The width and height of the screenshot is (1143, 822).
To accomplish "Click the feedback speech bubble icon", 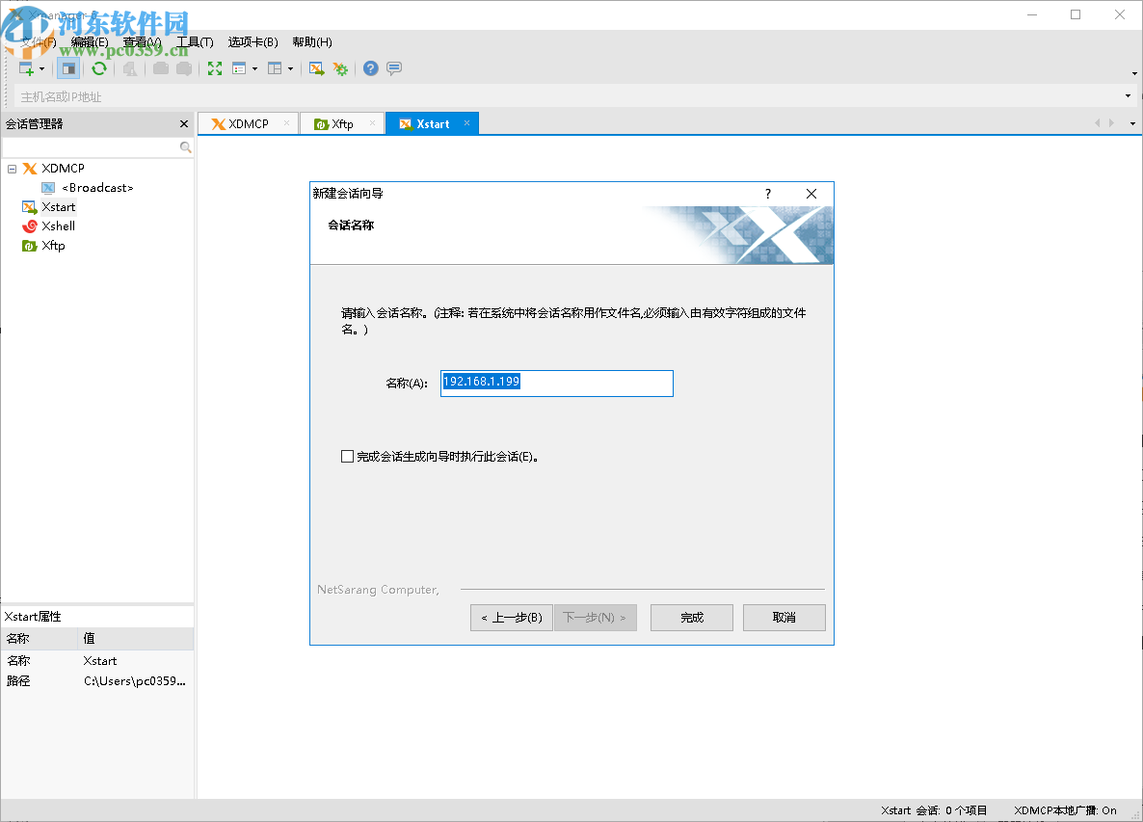I will pos(393,68).
